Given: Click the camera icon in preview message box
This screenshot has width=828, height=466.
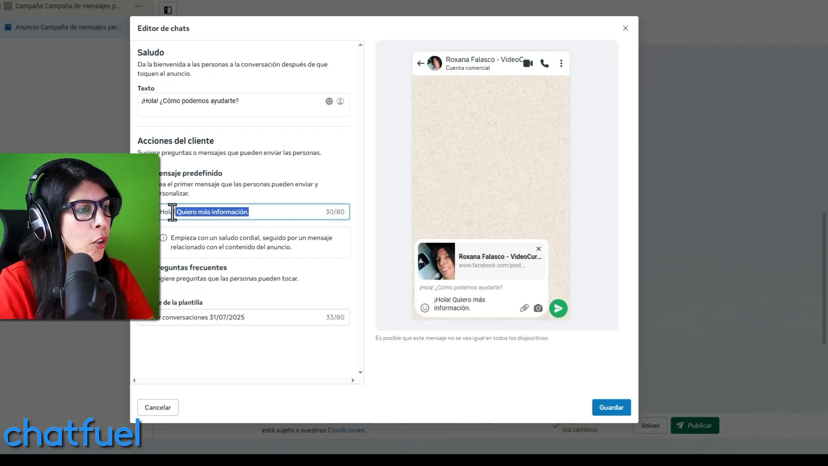Looking at the screenshot, I should tap(538, 308).
